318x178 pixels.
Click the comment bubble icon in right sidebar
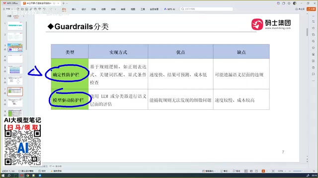click(314, 74)
